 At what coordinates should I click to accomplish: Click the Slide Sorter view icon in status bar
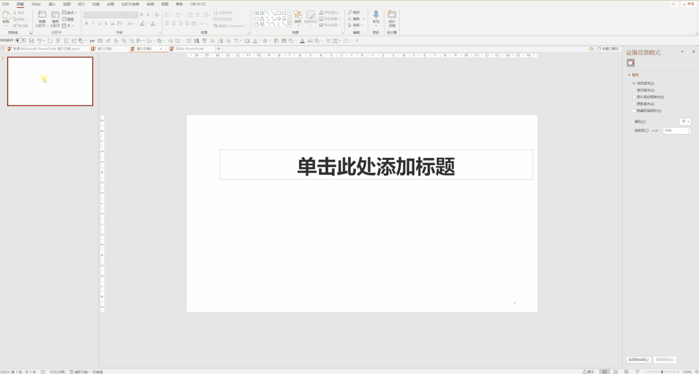pyautogui.click(x=616, y=371)
